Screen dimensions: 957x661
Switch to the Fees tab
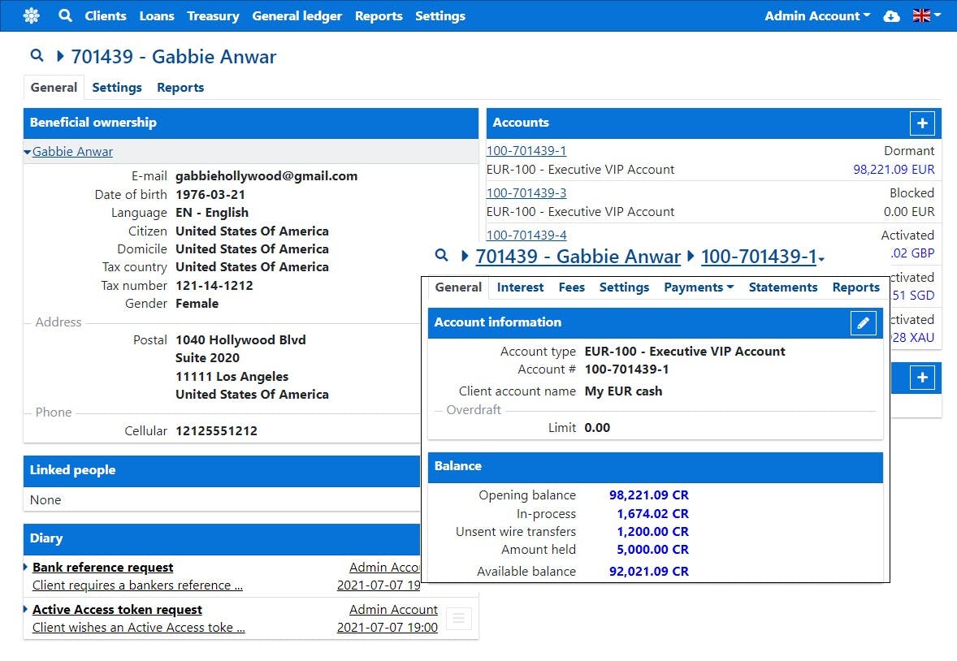coord(571,287)
